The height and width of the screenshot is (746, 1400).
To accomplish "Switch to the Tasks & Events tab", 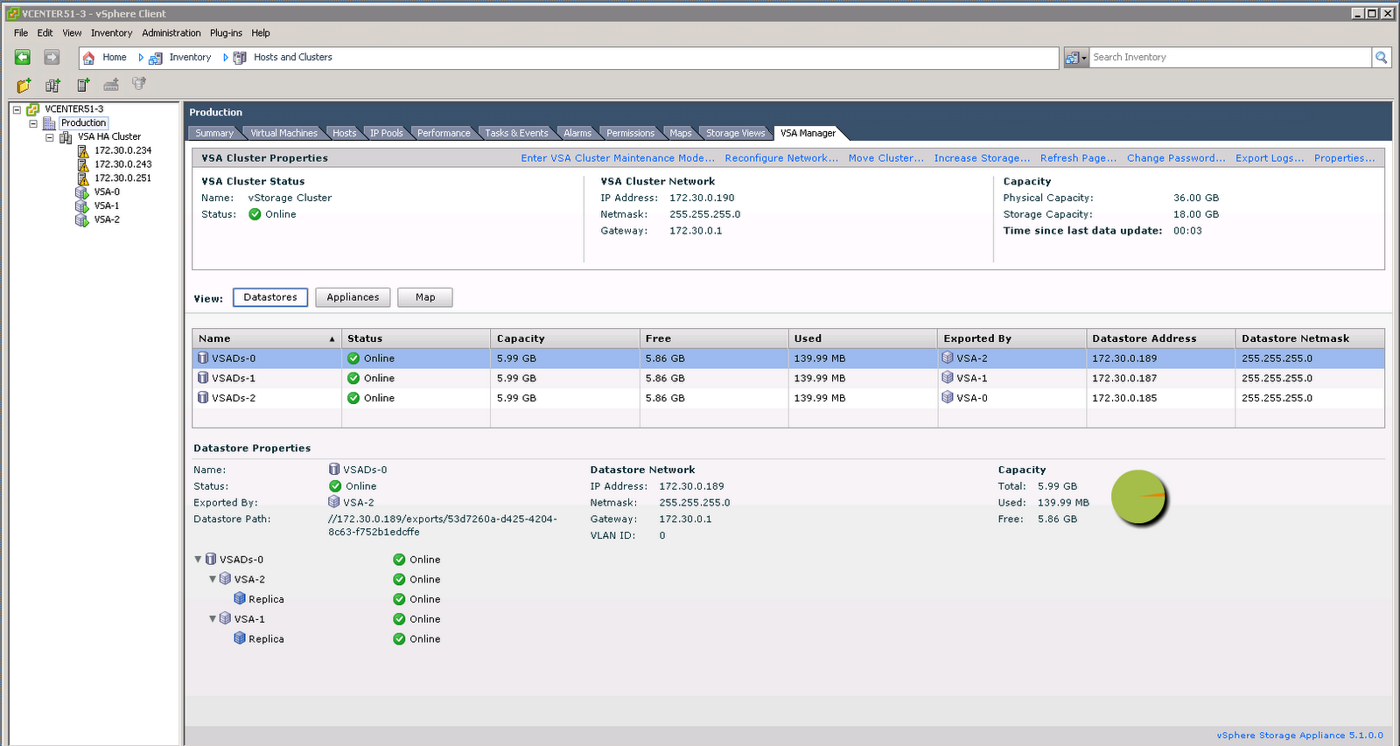I will coord(516,133).
